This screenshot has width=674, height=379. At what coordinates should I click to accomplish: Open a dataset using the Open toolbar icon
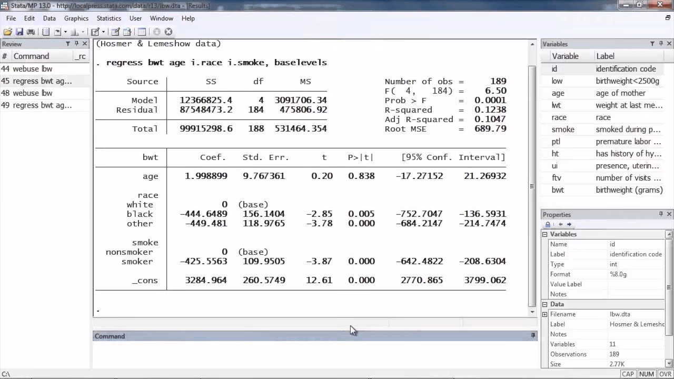click(7, 32)
